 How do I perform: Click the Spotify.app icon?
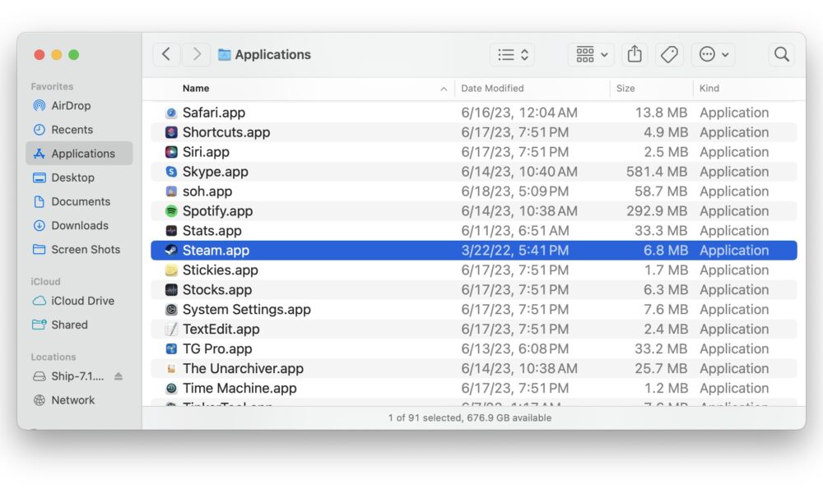pyautogui.click(x=171, y=211)
